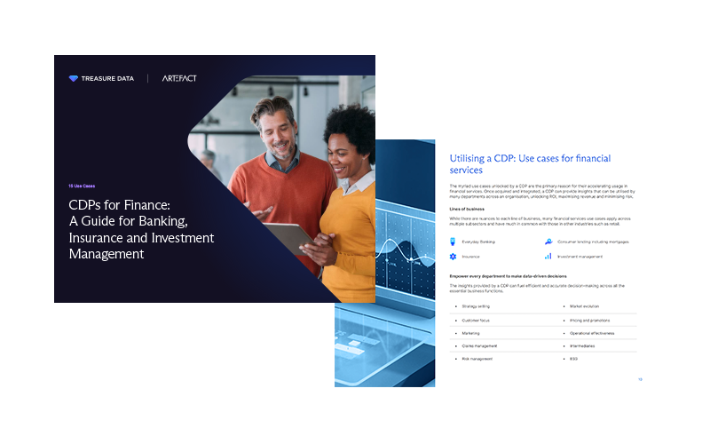Click the 'TREASURE DATA' wordmark text

pos(107,78)
